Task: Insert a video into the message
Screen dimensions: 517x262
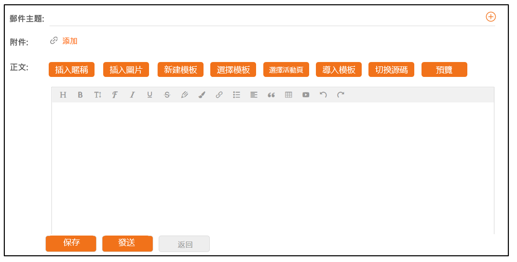Action: tap(306, 95)
